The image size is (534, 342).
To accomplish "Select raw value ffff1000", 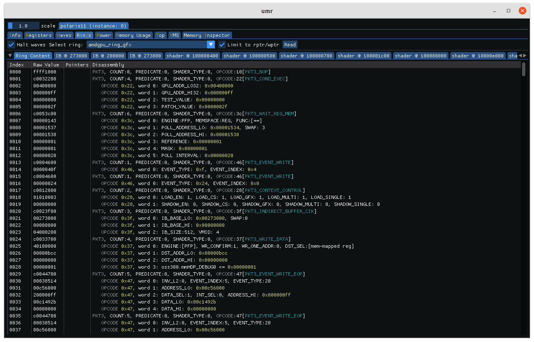I will point(45,72).
